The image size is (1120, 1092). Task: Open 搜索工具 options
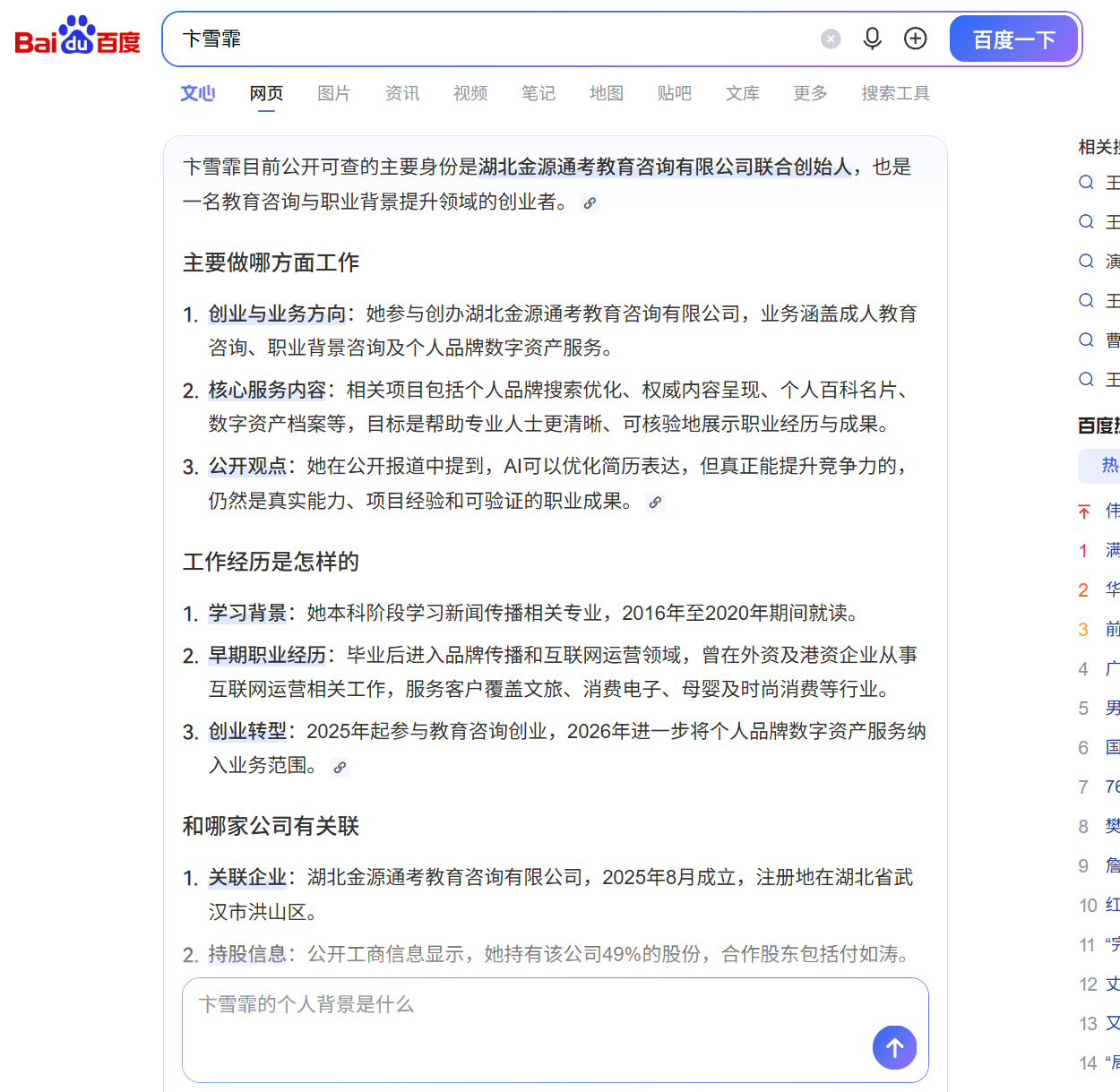click(896, 93)
